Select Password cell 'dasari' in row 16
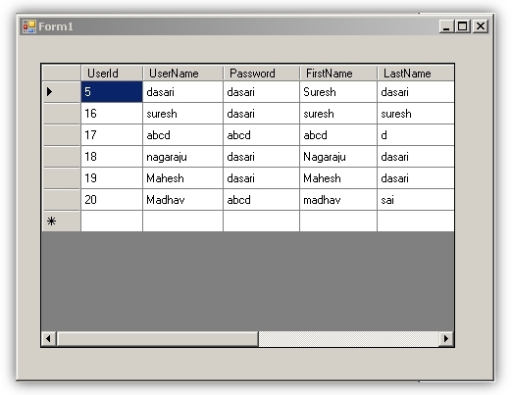The height and width of the screenshot is (395, 512). click(x=262, y=114)
